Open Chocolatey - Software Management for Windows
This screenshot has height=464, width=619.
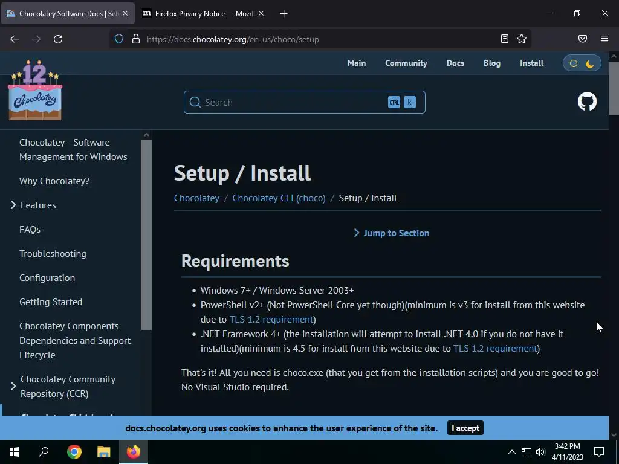click(73, 150)
